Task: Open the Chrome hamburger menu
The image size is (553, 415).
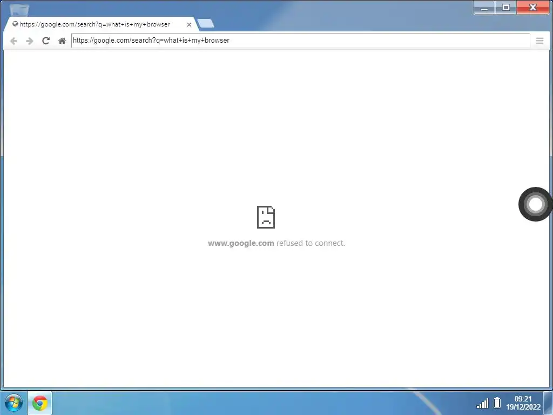Action: point(539,41)
